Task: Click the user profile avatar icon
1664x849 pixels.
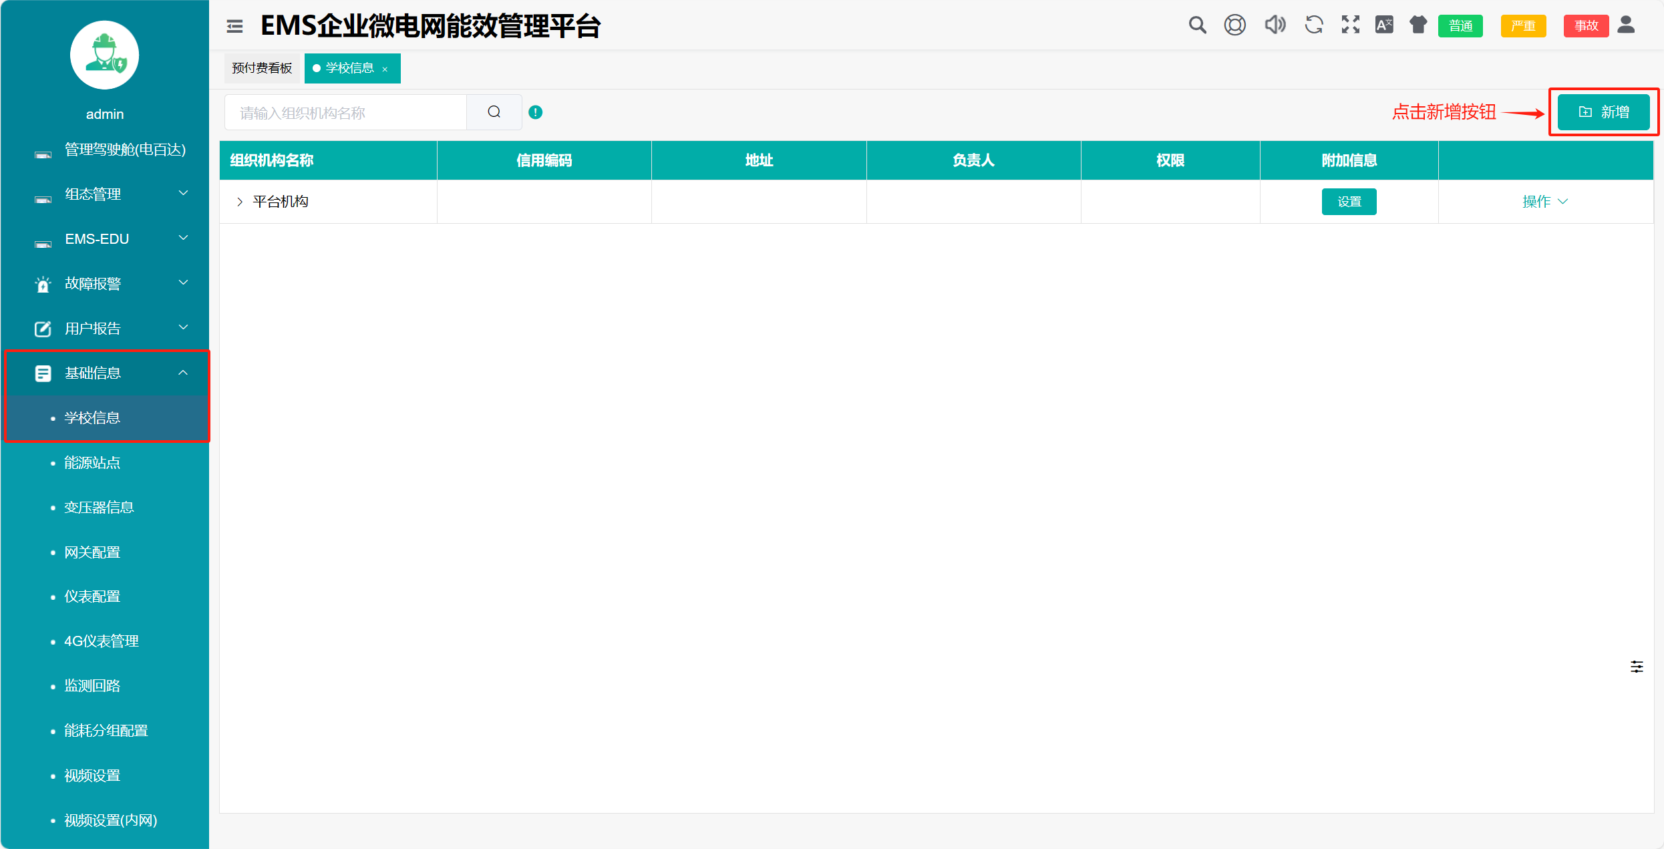Action: click(x=1626, y=25)
